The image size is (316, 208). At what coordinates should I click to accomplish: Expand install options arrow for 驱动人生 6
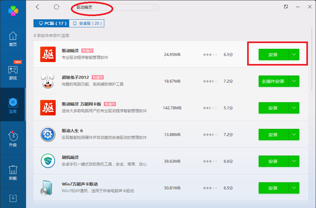point(294,134)
